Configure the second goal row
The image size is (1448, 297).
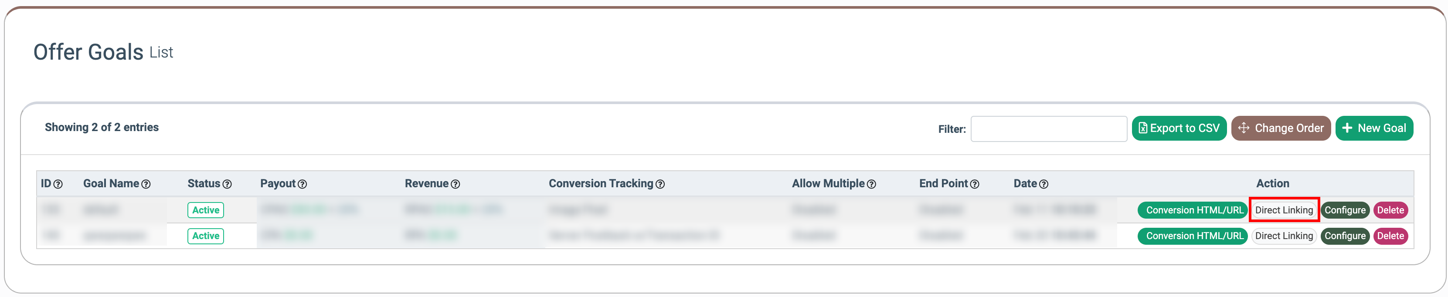(x=1345, y=236)
